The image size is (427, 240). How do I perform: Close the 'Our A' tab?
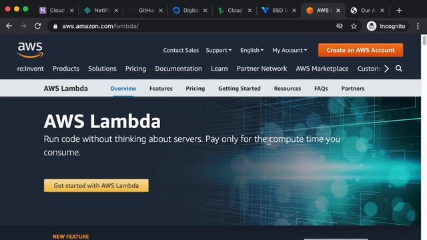point(382,11)
